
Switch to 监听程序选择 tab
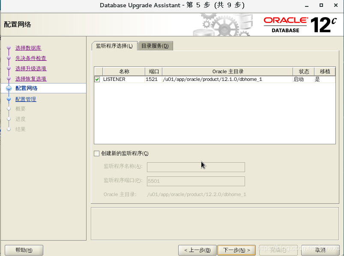coord(114,46)
